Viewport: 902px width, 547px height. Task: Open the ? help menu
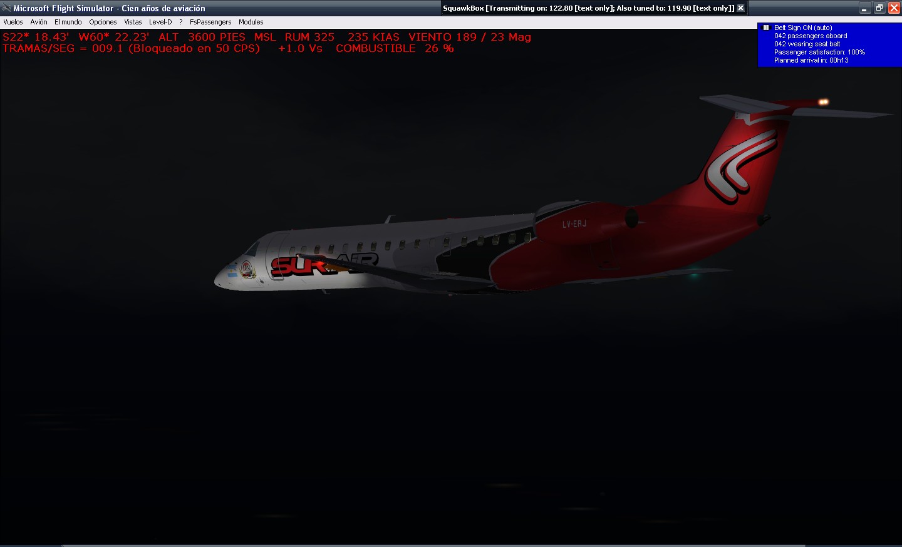[181, 22]
